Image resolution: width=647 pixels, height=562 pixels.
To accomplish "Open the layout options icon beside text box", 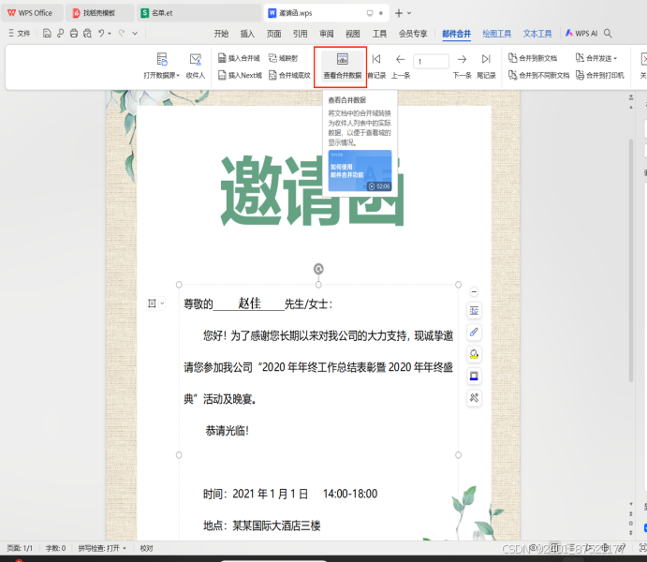I will point(152,303).
